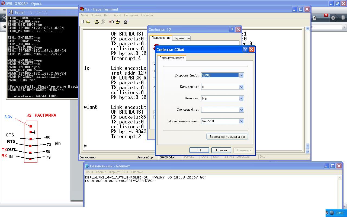Open Opera's closed tabs trash icon

(x=343, y=18)
